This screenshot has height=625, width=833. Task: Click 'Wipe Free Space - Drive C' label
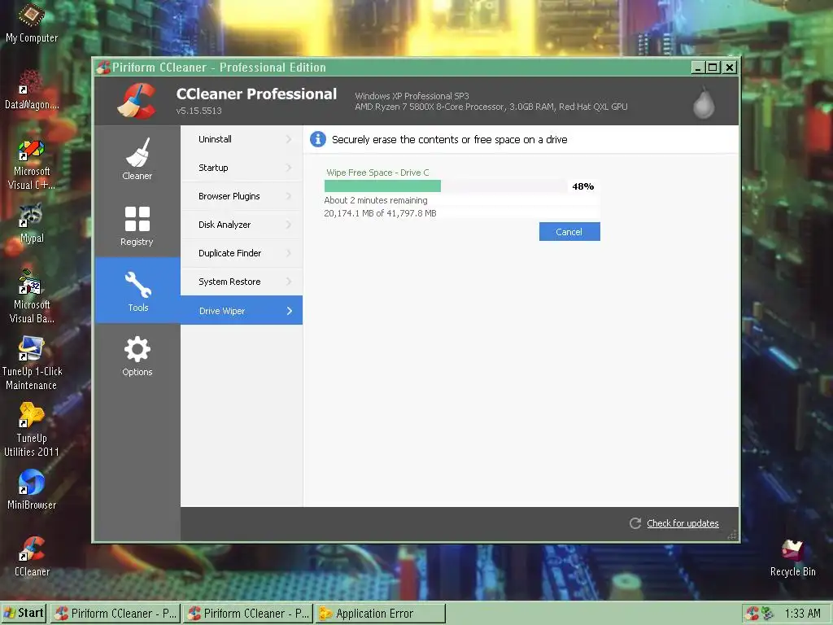coord(377,173)
